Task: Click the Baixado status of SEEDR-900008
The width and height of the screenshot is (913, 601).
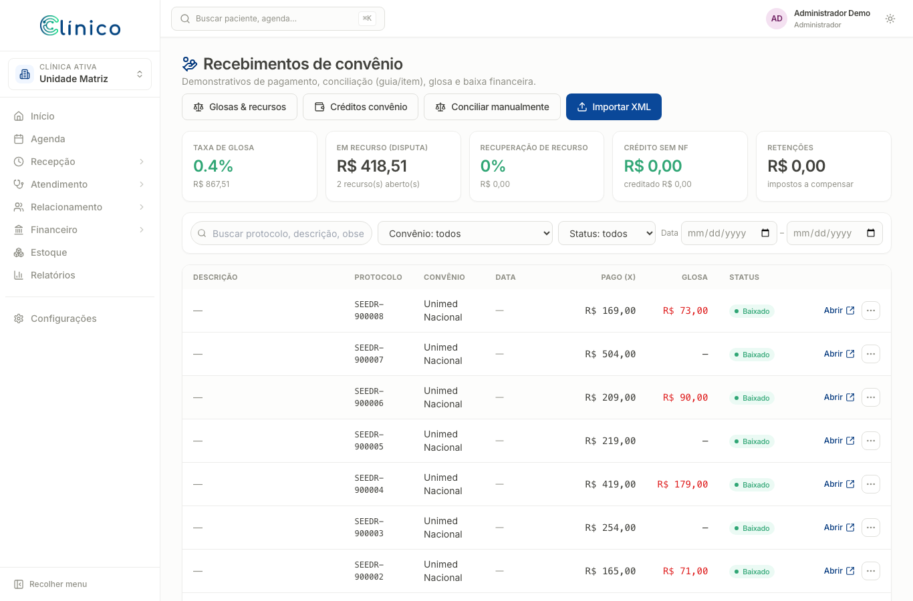Action: (x=752, y=311)
